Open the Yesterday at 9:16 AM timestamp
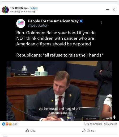This screenshot has height=137, width=119. [21, 11]
